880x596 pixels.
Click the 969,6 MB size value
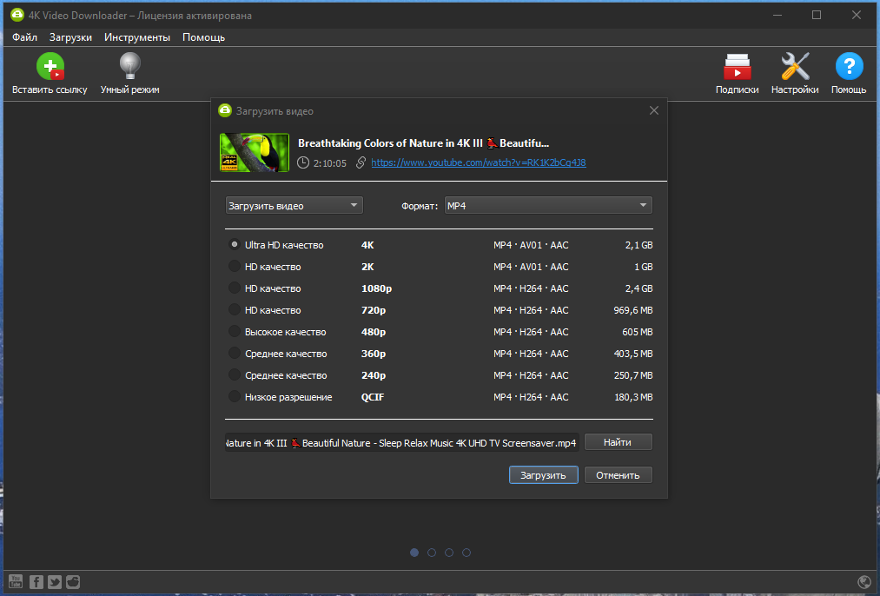[633, 310]
